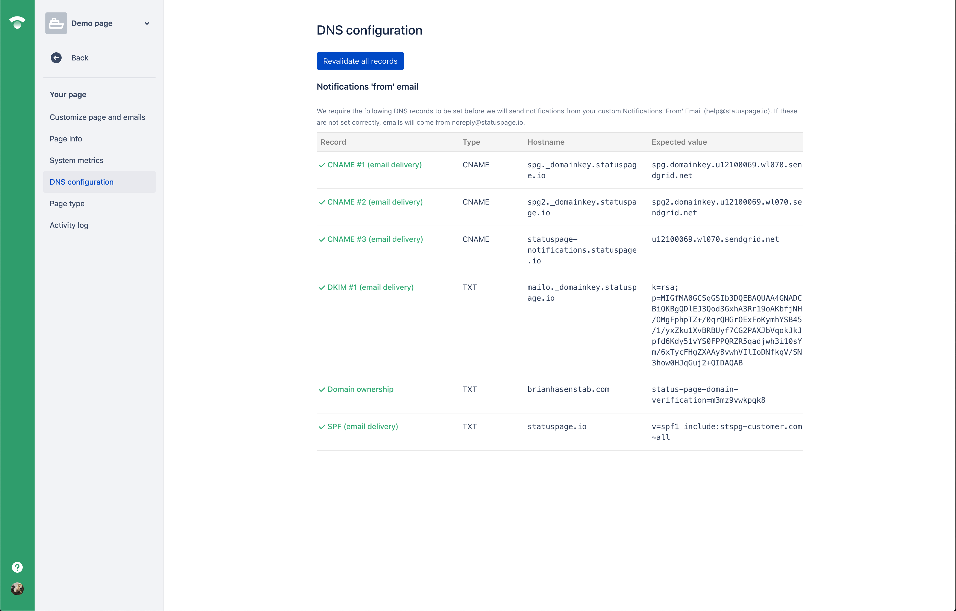Click the checkmark beside Domain ownership

pos(322,390)
